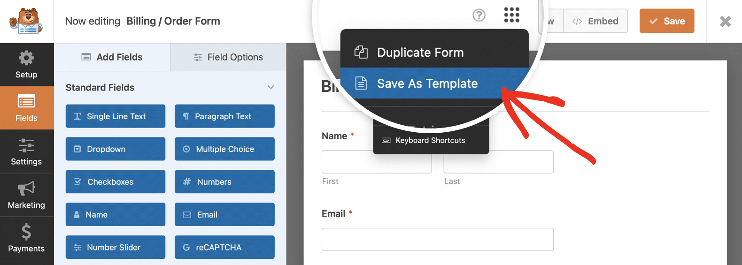The width and height of the screenshot is (742, 265).
Task: Open Keyboard Shortcuts menu item
Action: coord(431,140)
